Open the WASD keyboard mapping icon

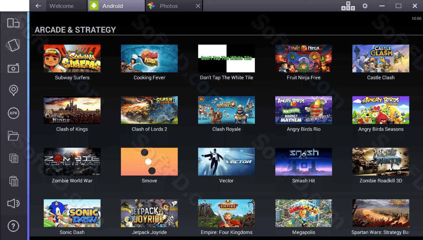[348, 6]
